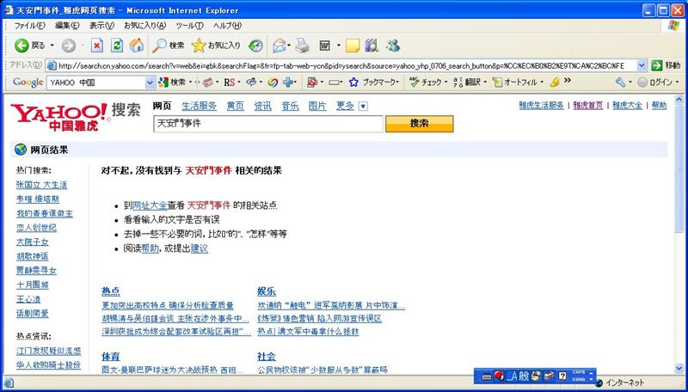Open the ファイル(F) menu
Viewport: 688px width, 392px height.
point(30,26)
